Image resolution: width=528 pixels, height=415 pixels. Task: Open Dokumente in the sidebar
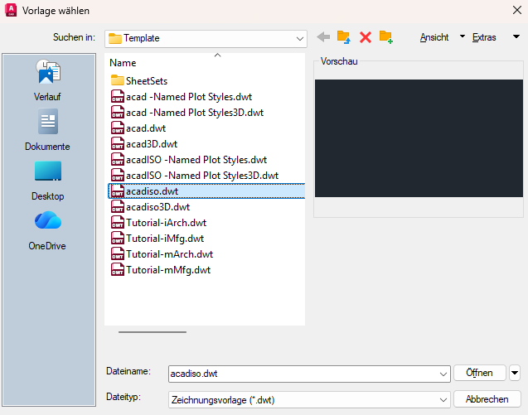coord(47,130)
